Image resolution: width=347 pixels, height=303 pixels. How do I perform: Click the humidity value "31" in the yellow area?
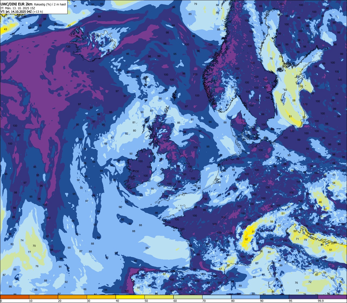[253, 232]
